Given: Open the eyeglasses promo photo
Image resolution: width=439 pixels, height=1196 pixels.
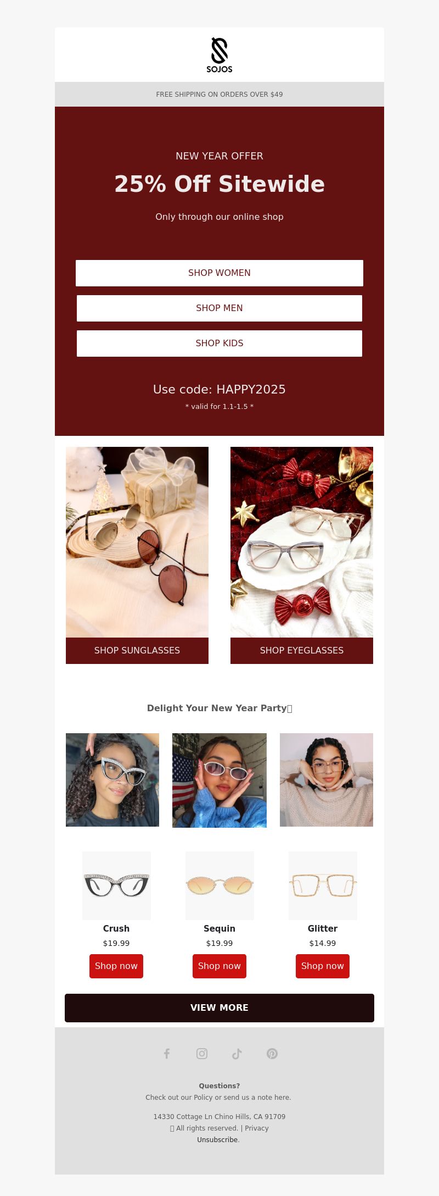Looking at the screenshot, I should tap(302, 542).
